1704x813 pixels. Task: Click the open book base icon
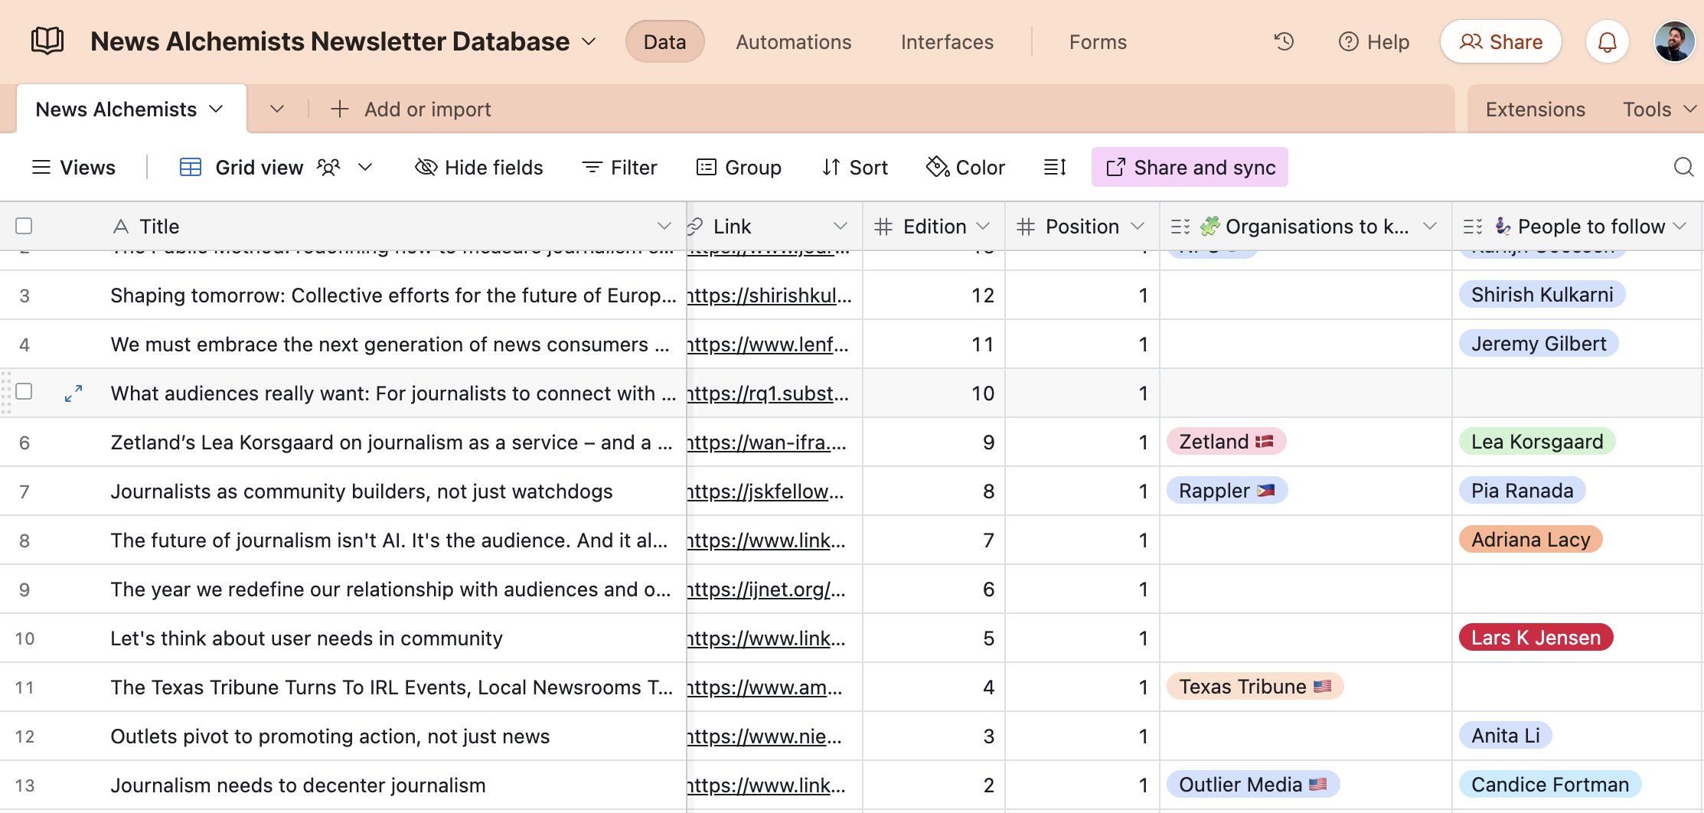click(x=47, y=41)
